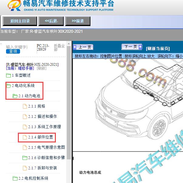The image size is (183, 183).
Task: Expand the 2.1.6 诊断信息和步骤 folder icon
Action: [x=25, y=158]
